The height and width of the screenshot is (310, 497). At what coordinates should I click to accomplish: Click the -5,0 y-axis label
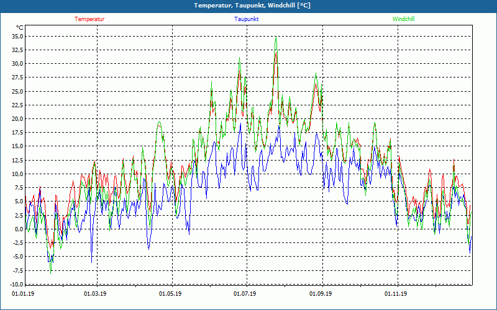coord(17,257)
